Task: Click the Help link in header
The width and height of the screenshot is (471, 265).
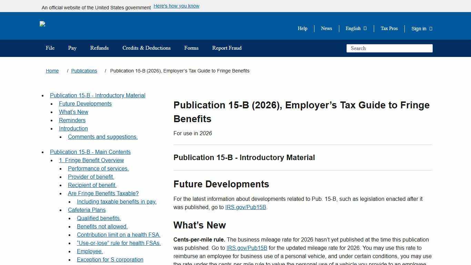Action: pyautogui.click(x=302, y=29)
